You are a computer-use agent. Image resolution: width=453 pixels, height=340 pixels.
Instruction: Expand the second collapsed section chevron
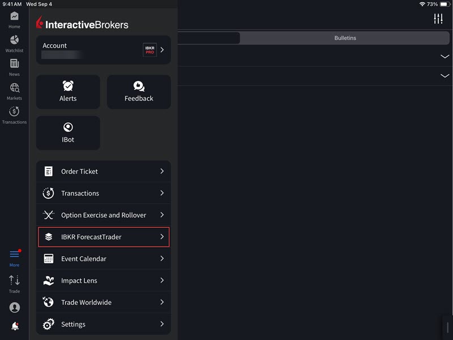pos(445,76)
